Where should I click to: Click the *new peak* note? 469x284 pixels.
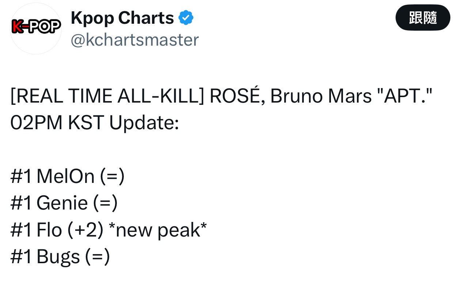(158, 230)
